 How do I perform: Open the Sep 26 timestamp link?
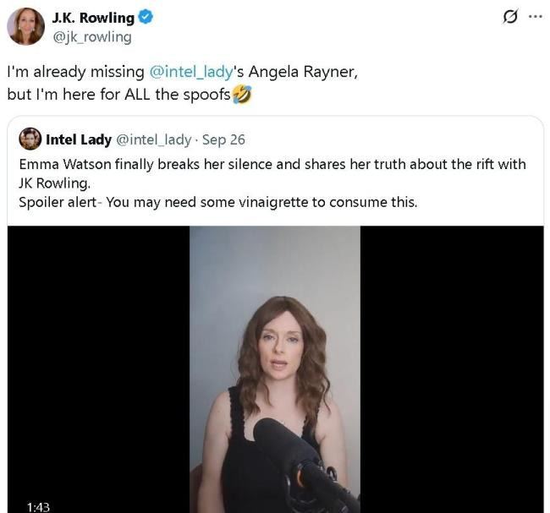click(223, 139)
